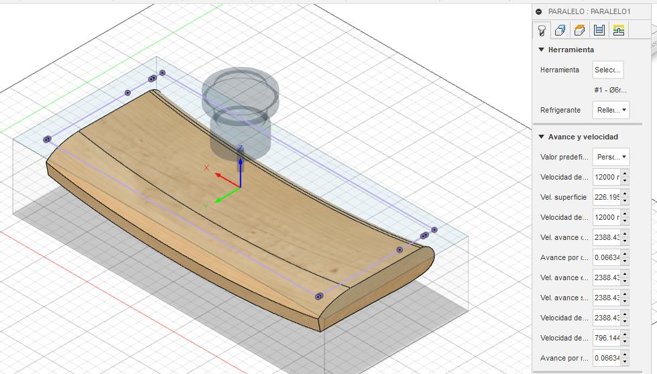Increase the 796.144 velocity stepper
Viewport: 657px width, 374px height.
(625, 335)
